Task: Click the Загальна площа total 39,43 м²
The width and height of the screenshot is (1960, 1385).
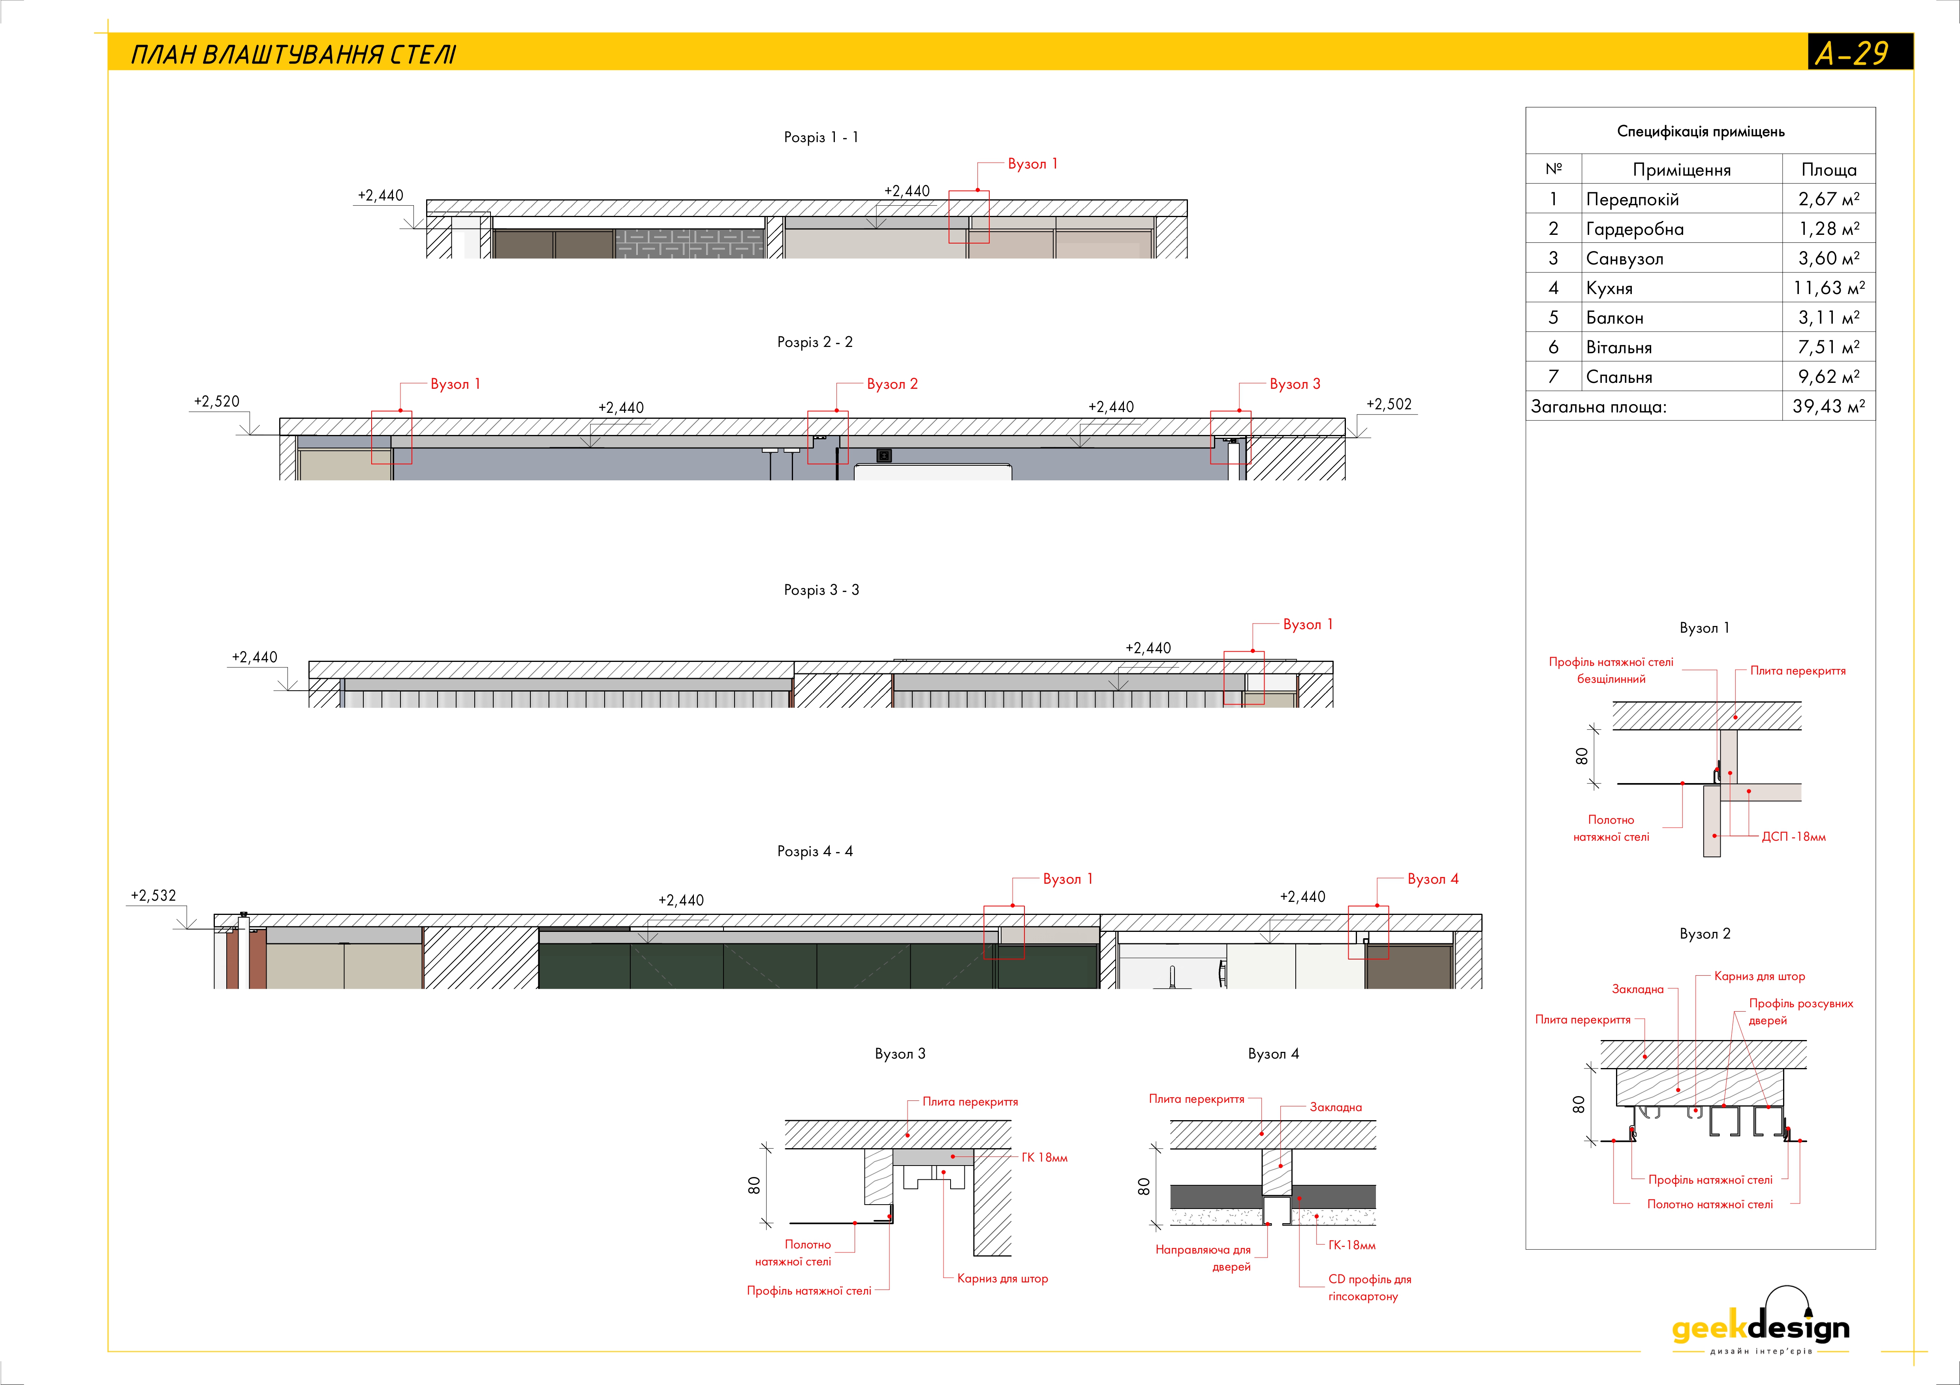Action: click(1828, 406)
